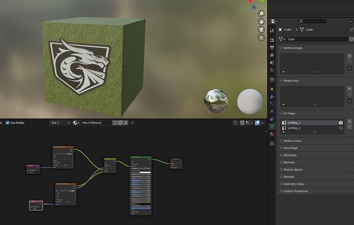The image size is (354, 225).
Task: Open the Material properties tab icon
Action: point(272,134)
